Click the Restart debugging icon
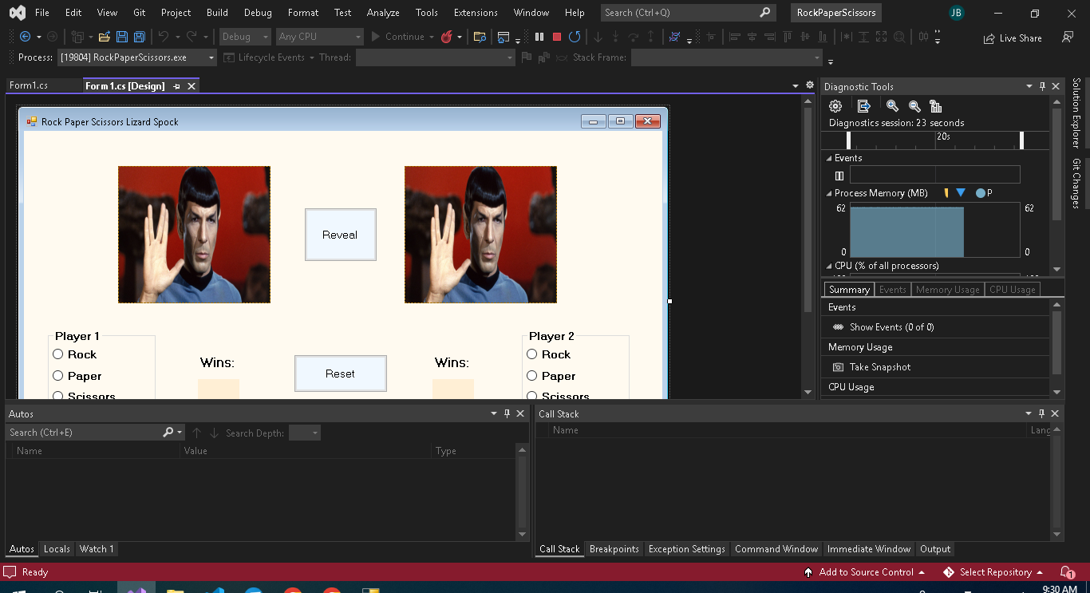1090x593 pixels. pos(575,37)
